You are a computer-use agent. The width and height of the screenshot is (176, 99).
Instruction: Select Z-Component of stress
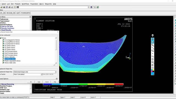point(12,44)
